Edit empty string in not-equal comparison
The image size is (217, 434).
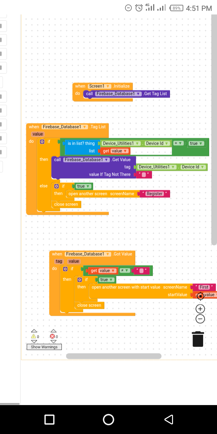142,271
